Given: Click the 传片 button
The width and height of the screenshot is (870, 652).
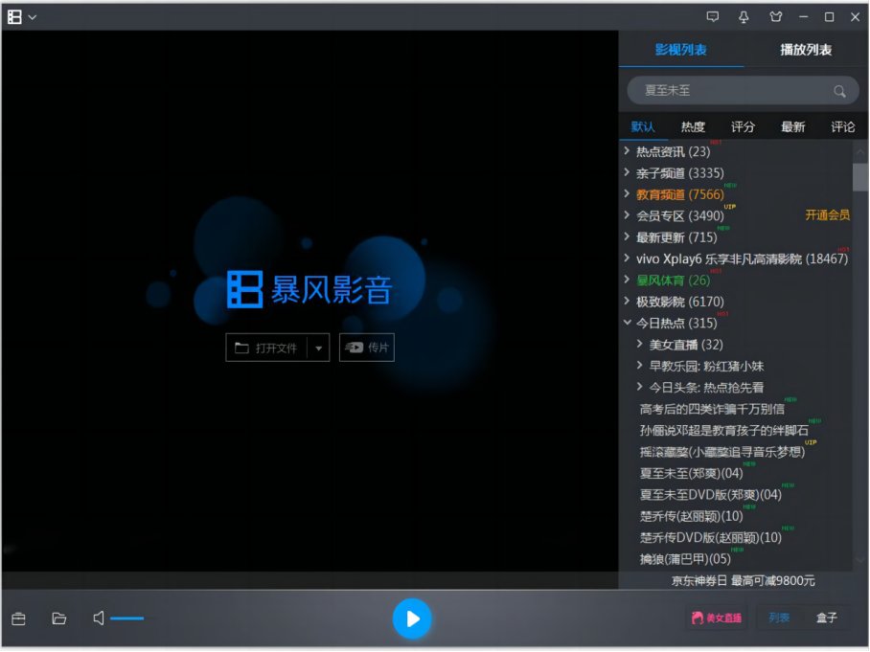Looking at the screenshot, I should tap(367, 348).
